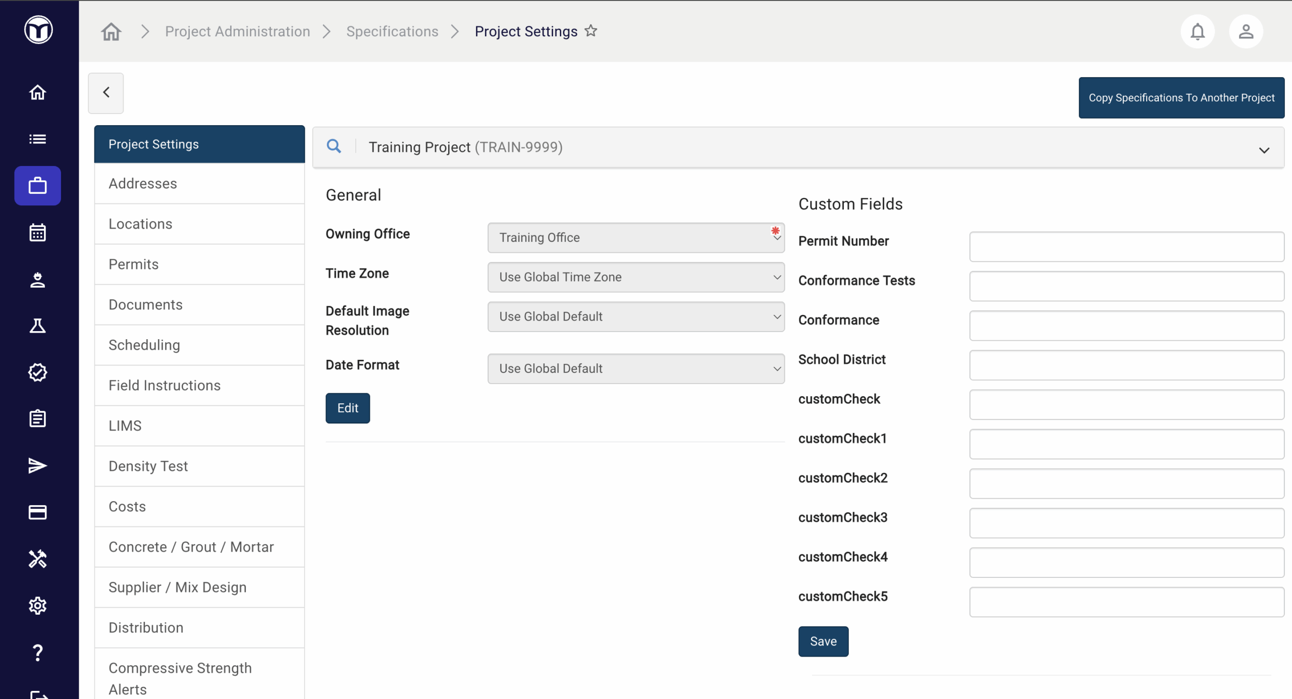1292x699 pixels.
Task: Open the calendar sidebar icon
Action: coord(37,233)
